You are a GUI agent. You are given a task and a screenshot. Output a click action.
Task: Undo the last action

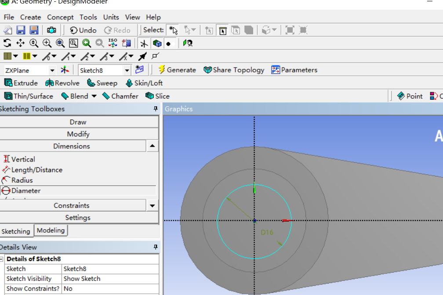(83, 30)
